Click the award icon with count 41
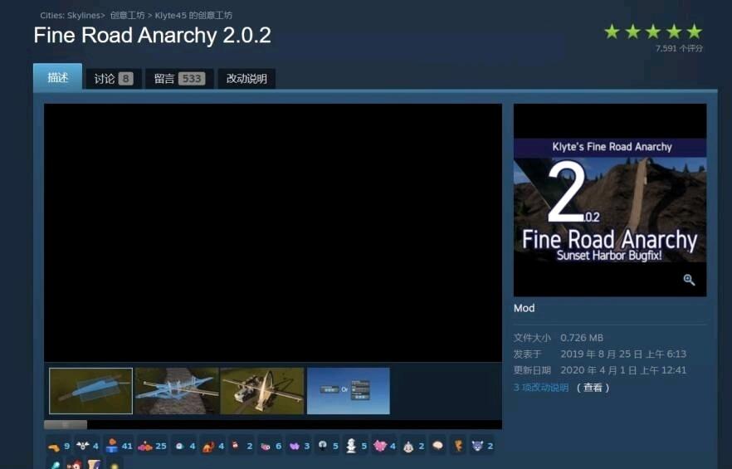 point(119,446)
